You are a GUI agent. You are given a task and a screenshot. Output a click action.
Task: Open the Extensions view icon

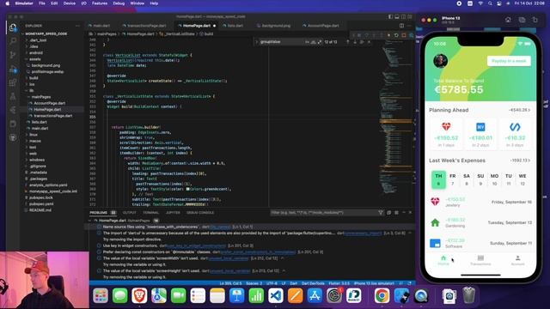[13, 82]
